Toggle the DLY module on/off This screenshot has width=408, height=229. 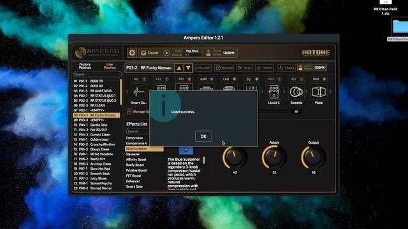(x=302, y=79)
